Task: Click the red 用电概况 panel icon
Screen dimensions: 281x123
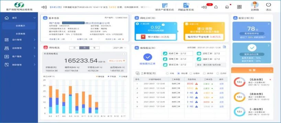Action: tap(46, 47)
